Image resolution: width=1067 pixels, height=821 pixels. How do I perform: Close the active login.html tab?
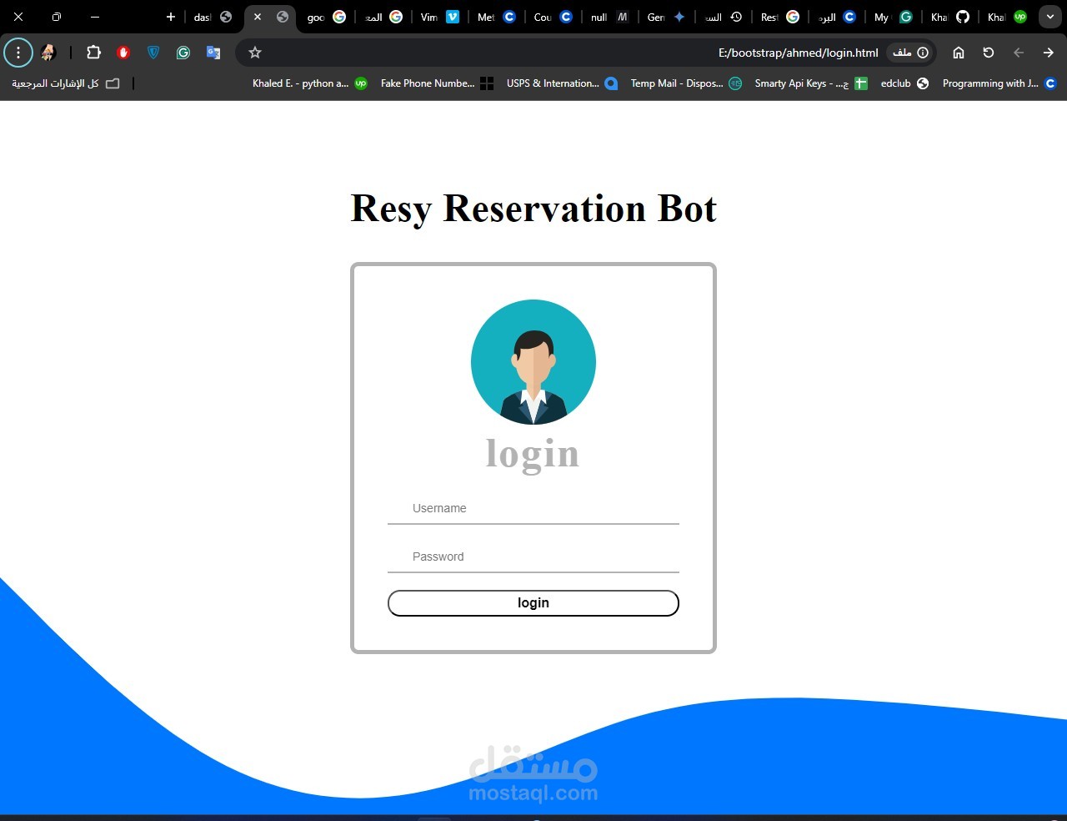click(x=258, y=17)
